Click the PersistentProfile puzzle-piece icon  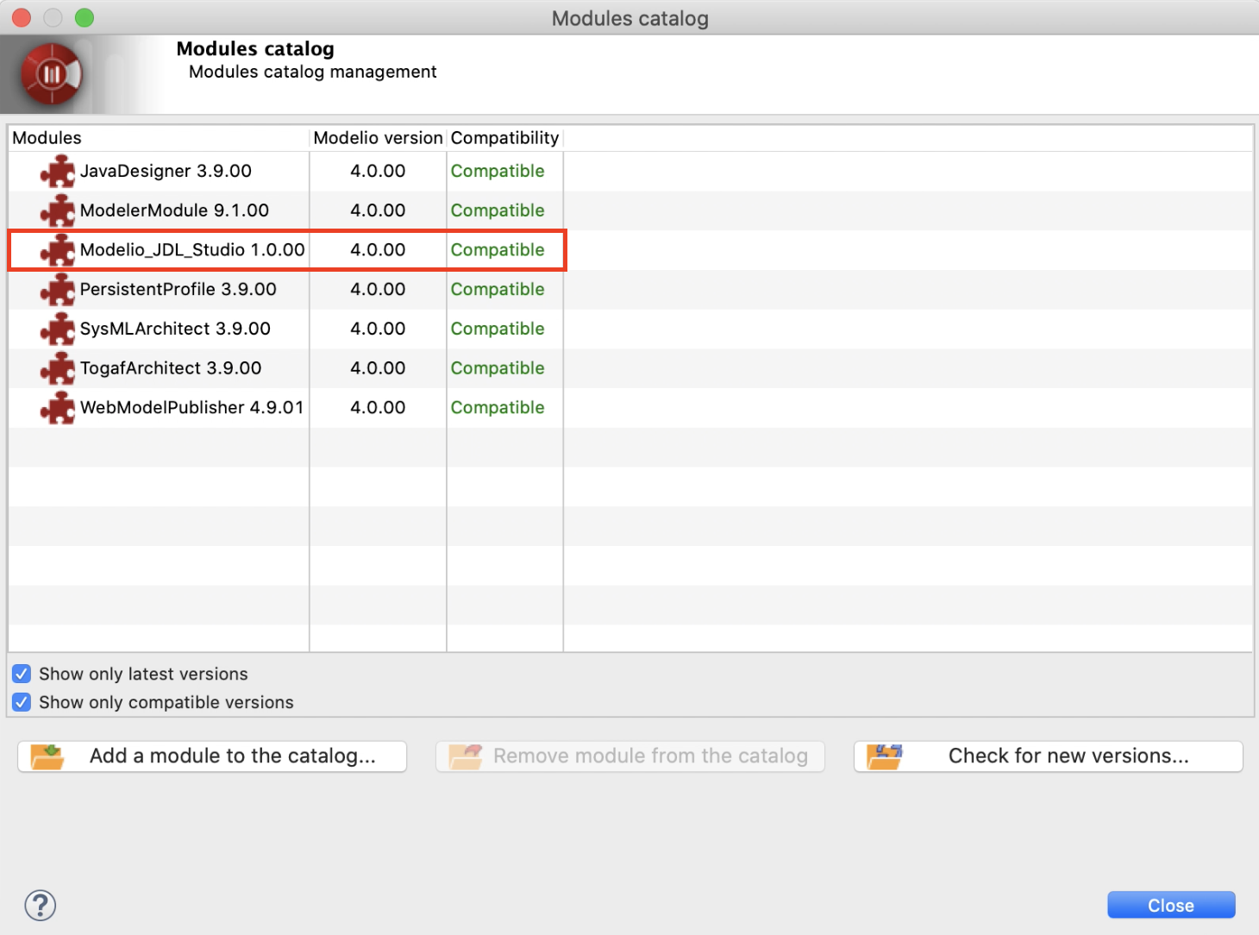58,290
